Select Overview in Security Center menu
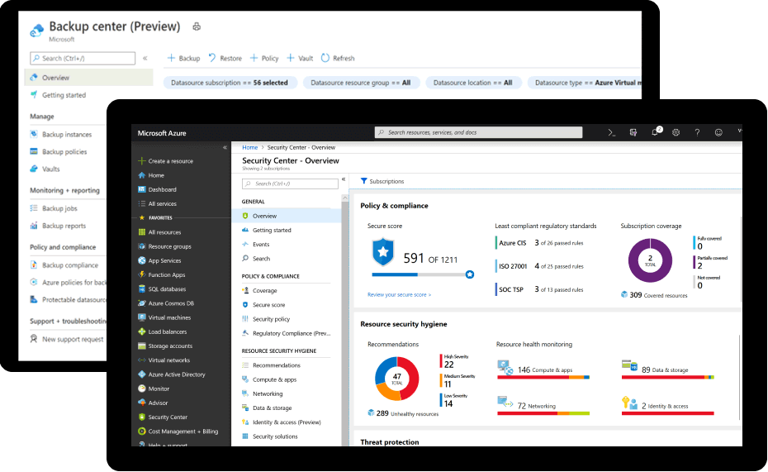 [286, 216]
